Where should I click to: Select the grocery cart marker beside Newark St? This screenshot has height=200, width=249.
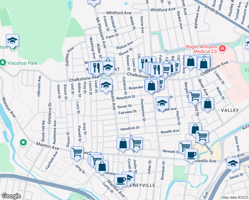point(185,147)
